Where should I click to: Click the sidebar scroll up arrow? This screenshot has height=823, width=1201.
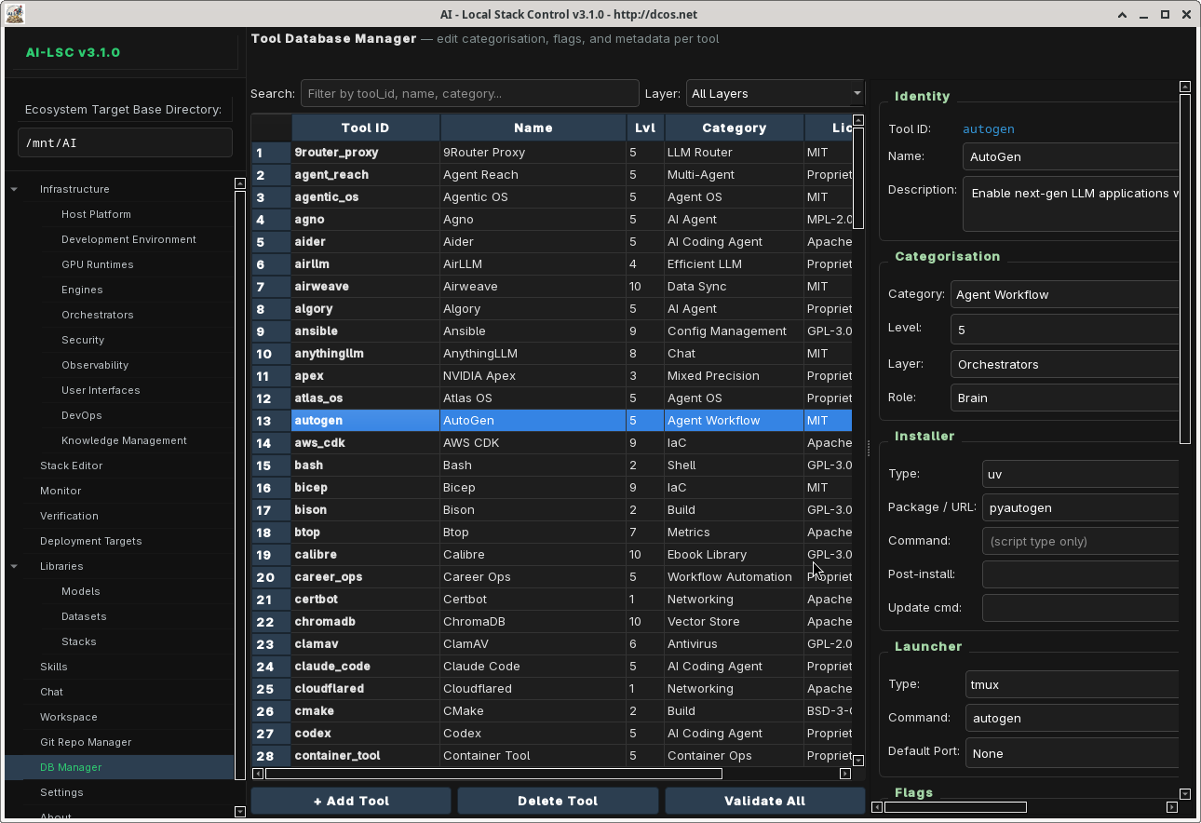[240, 183]
